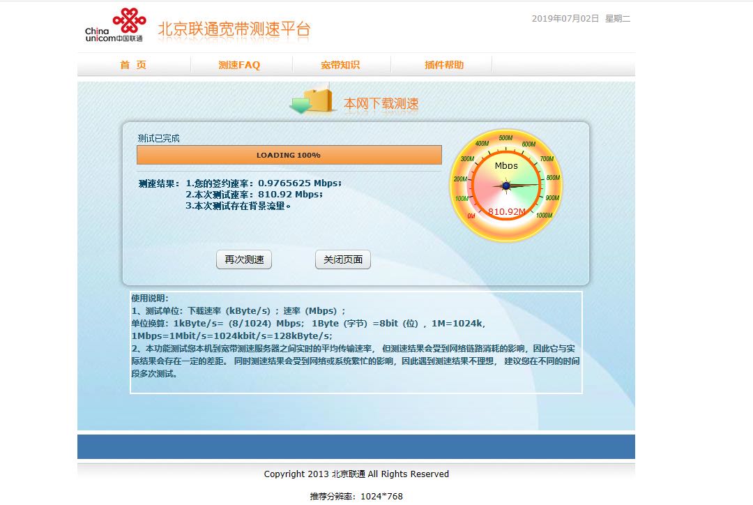
Task: Click the 单位换算 1kByte/s conversion line
Action: point(308,324)
